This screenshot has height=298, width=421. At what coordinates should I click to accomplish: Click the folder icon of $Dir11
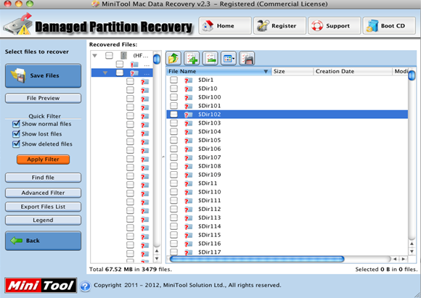(x=189, y=183)
